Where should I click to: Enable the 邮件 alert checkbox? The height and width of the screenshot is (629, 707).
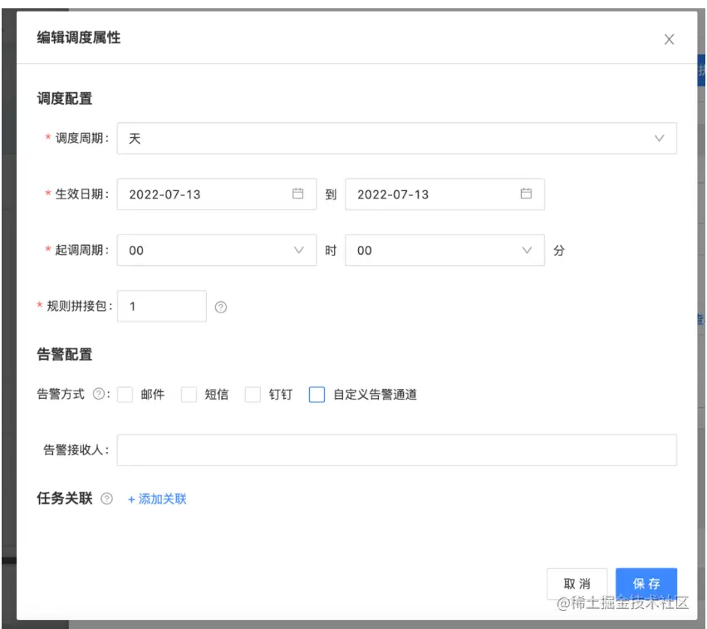(125, 394)
